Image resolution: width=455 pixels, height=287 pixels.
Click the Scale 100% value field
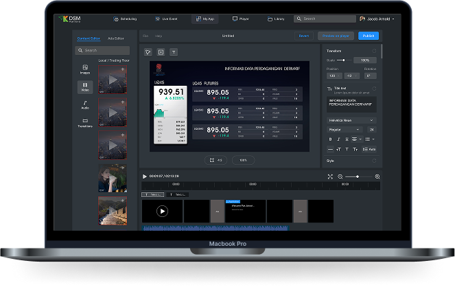click(x=365, y=60)
